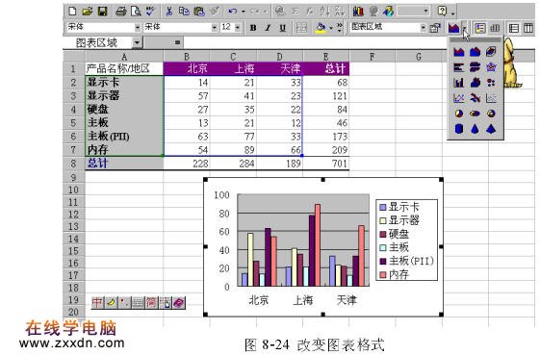
Task: Choose the 3-D Line chart type
Action: [x=475, y=98]
